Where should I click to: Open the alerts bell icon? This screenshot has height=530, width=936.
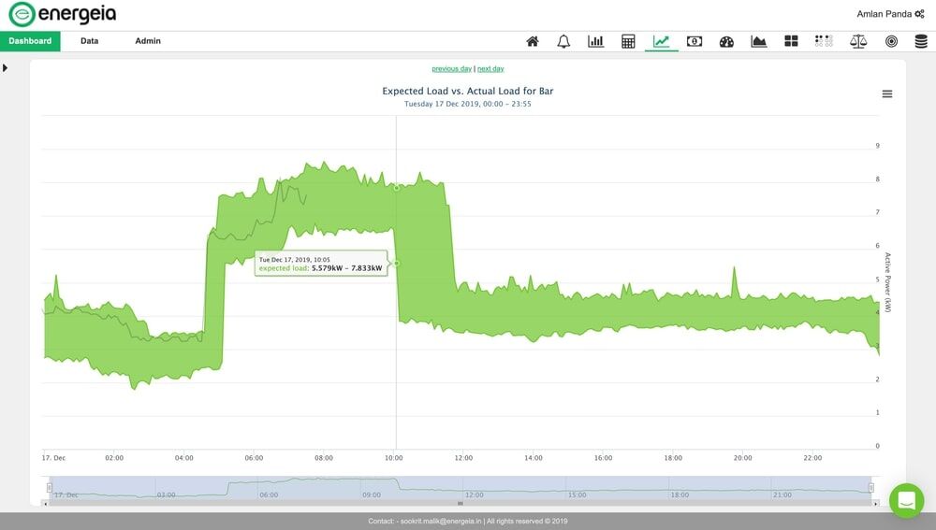pos(563,41)
